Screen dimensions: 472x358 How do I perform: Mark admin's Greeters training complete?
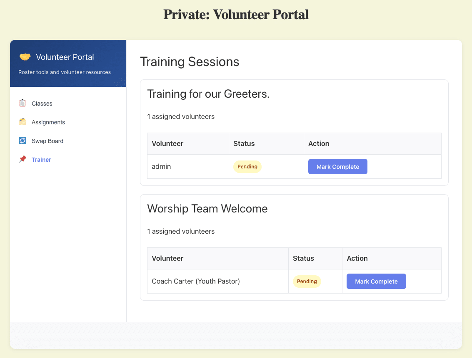pyautogui.click(x=337, y=167)
